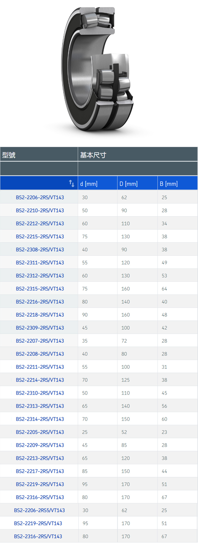Click the sort arrows icon in model column
The width and height of the screenshot is (198, 546).
72,183
